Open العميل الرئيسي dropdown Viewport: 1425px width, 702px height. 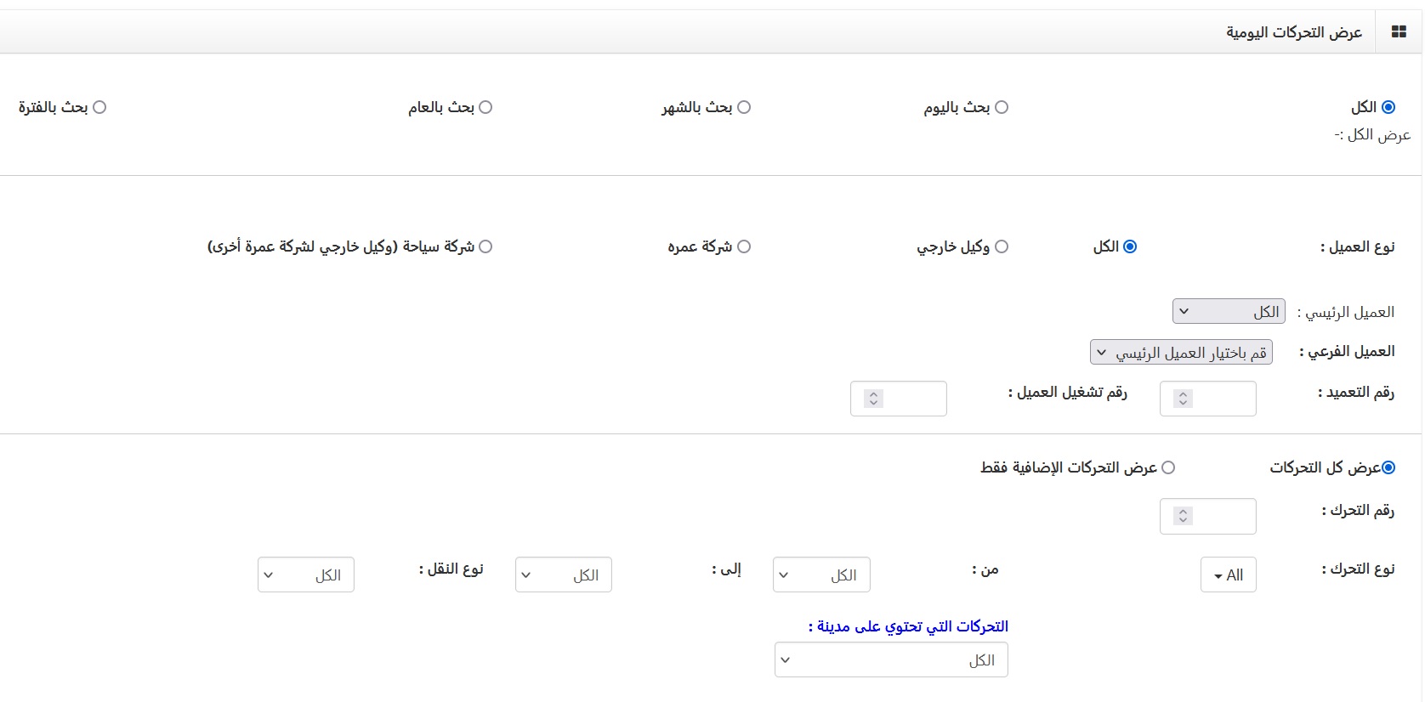[1229, 312]
